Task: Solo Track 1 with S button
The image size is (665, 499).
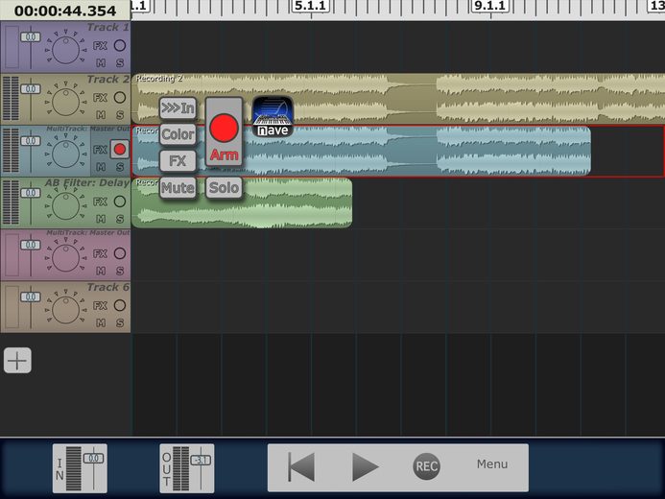Action: pyautogui.click(x=120, y=62)
